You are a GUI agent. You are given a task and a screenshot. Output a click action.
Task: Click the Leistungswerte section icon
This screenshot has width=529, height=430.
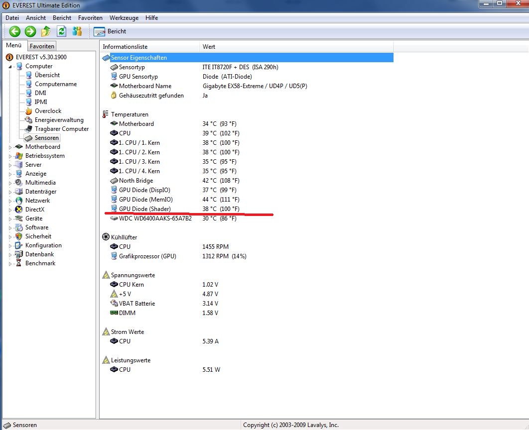106,360
